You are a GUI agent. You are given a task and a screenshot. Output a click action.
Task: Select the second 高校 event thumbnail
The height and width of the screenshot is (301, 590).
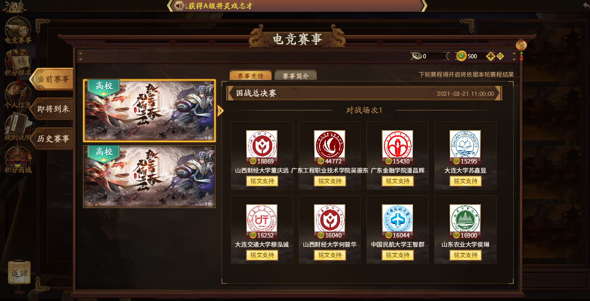point(149,177)
